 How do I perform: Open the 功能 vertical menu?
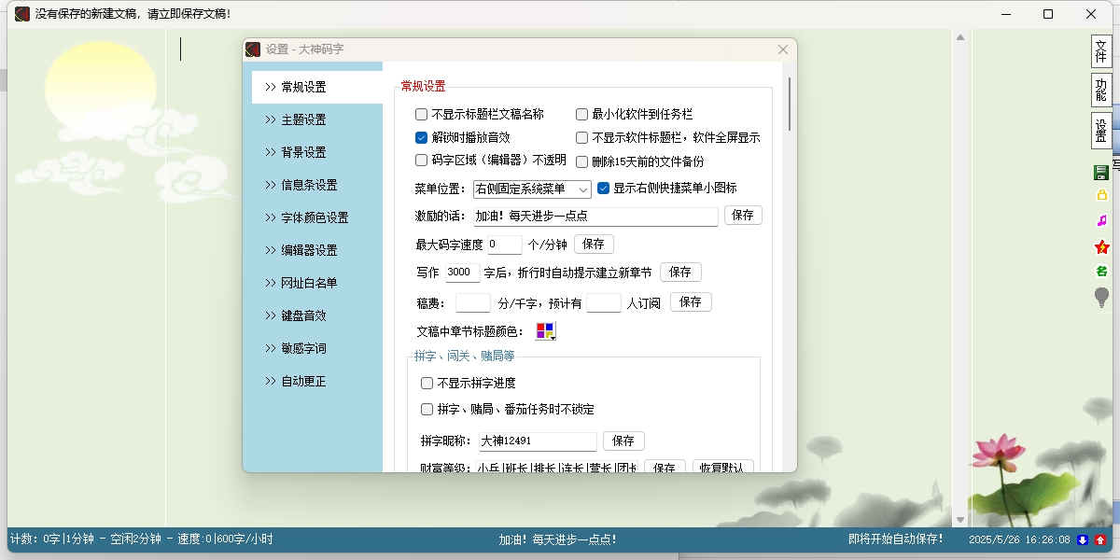1101,90
